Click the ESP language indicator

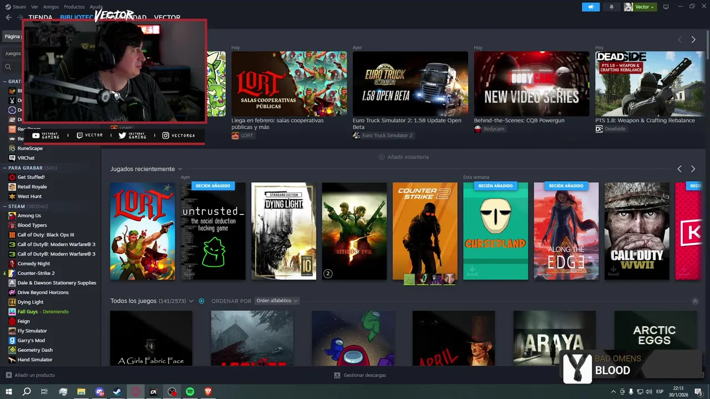click(x=660, y=391)
